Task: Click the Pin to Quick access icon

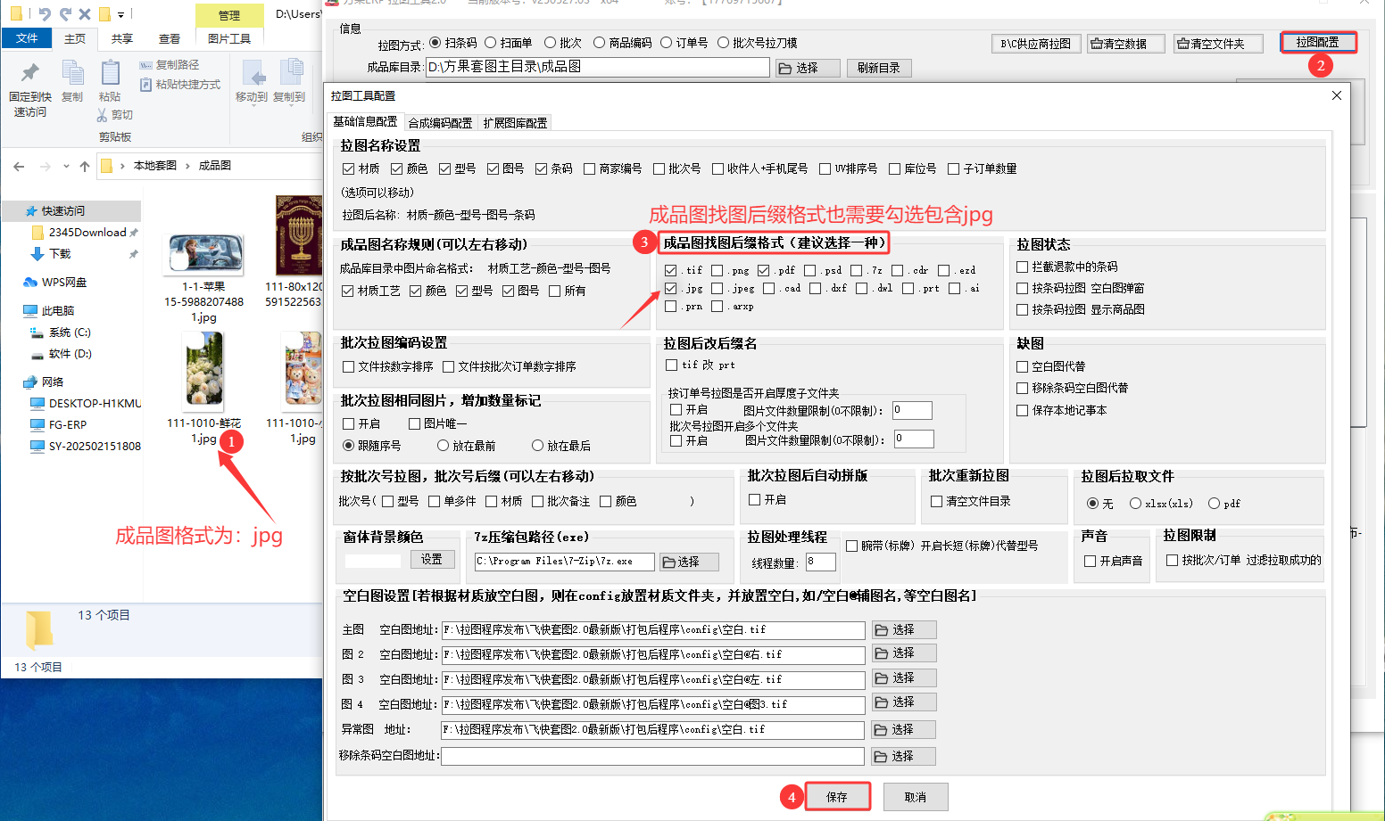Action: pyautogui.click(x=30, y=72)
